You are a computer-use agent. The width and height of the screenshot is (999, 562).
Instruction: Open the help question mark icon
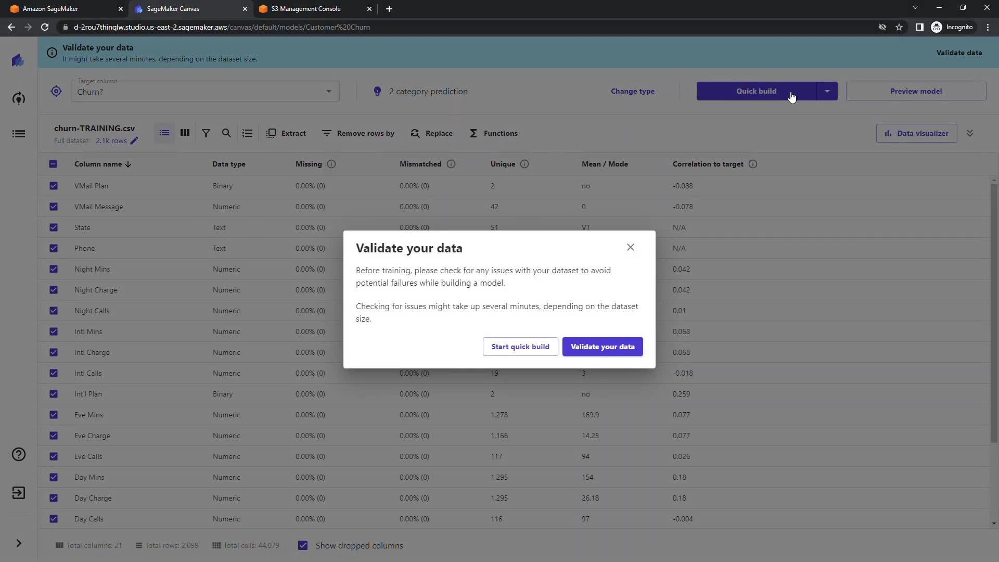tap(19, 454)
